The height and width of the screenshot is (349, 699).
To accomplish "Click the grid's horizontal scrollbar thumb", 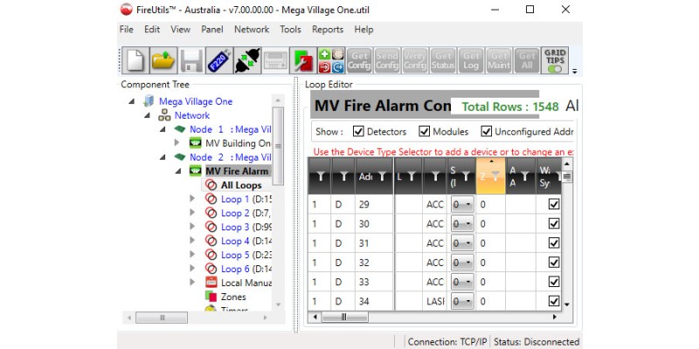I will [345, 317].
